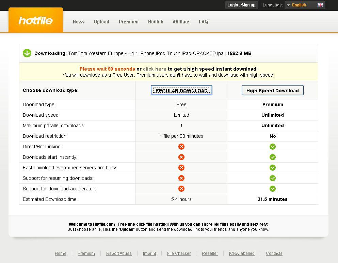Click 'No' in the Download restriction row

point(273,136)
